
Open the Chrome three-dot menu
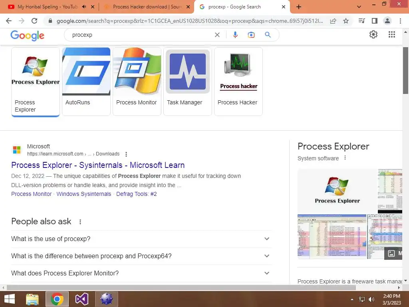click(400, 21)
